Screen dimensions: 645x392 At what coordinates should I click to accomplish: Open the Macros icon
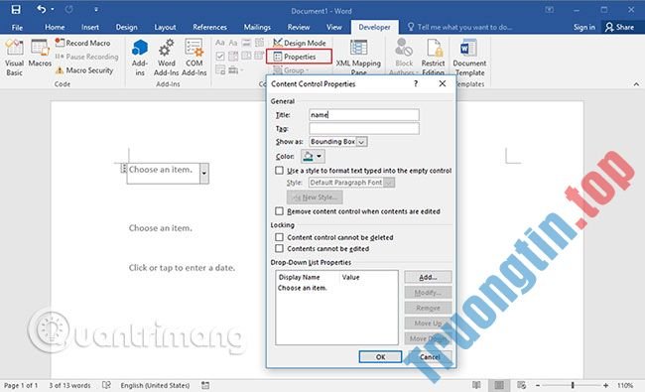pos(40,54)
